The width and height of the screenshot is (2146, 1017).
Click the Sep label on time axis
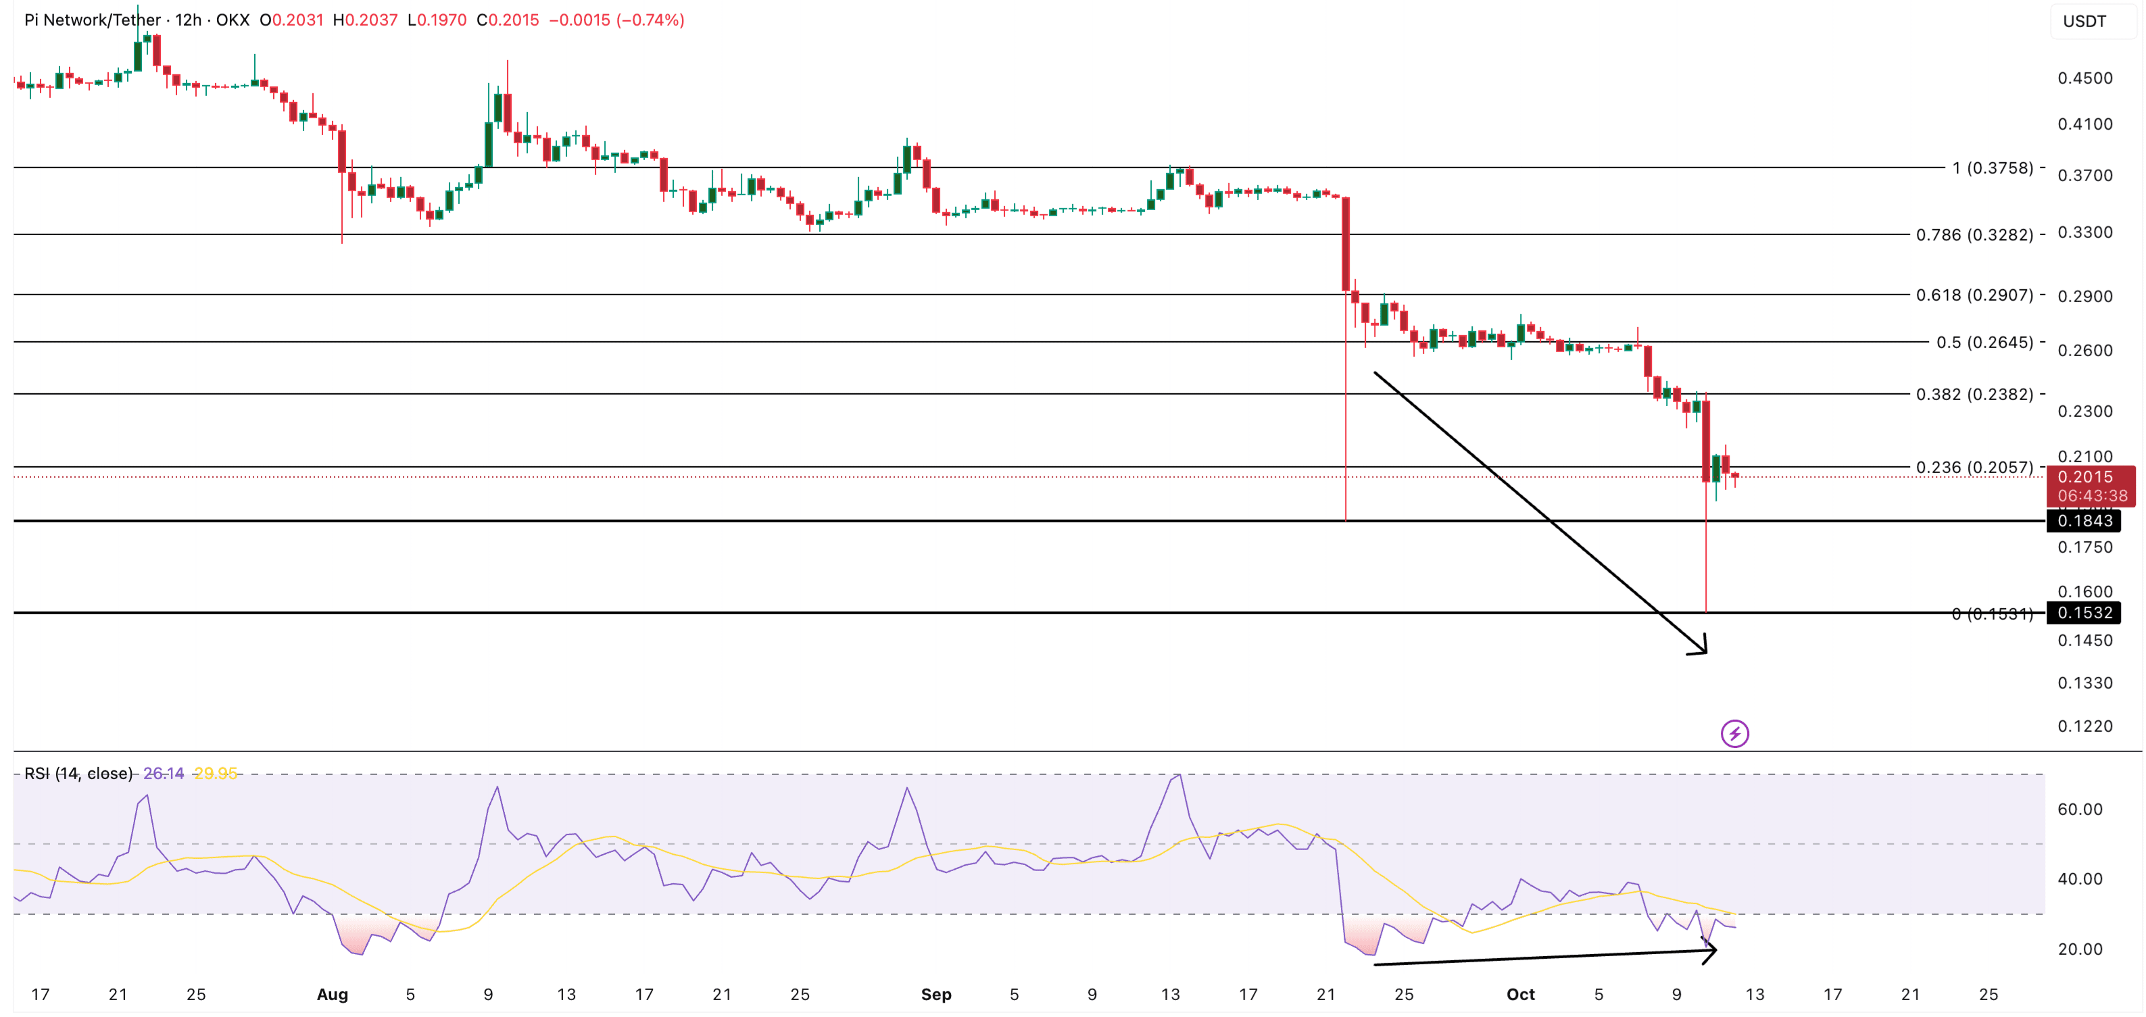935,995
